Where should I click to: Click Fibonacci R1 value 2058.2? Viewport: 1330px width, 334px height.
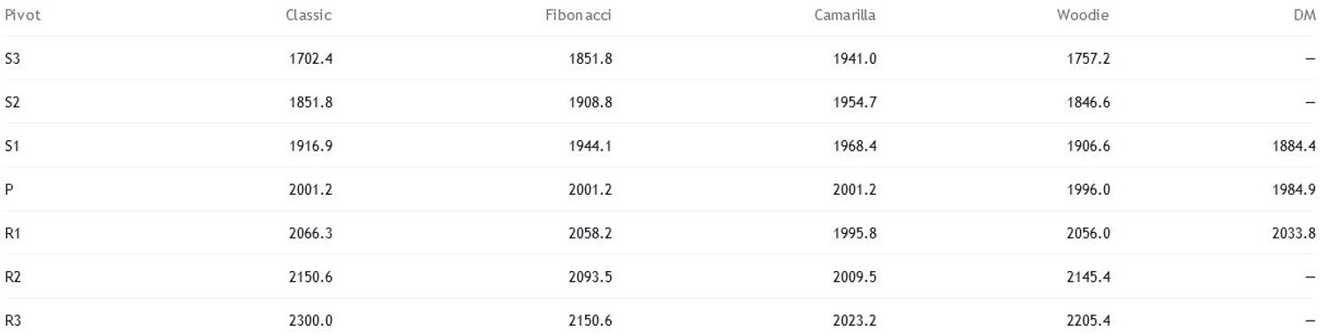[x=591, y=233]
